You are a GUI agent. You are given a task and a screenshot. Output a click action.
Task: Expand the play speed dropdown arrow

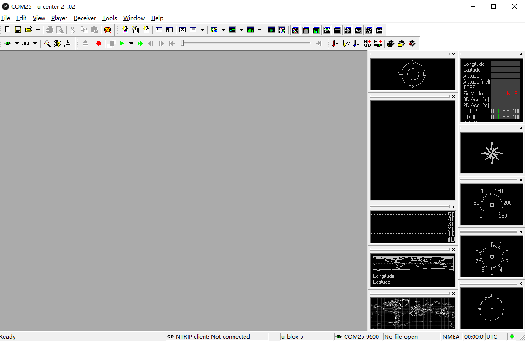[x=131, y=44]
